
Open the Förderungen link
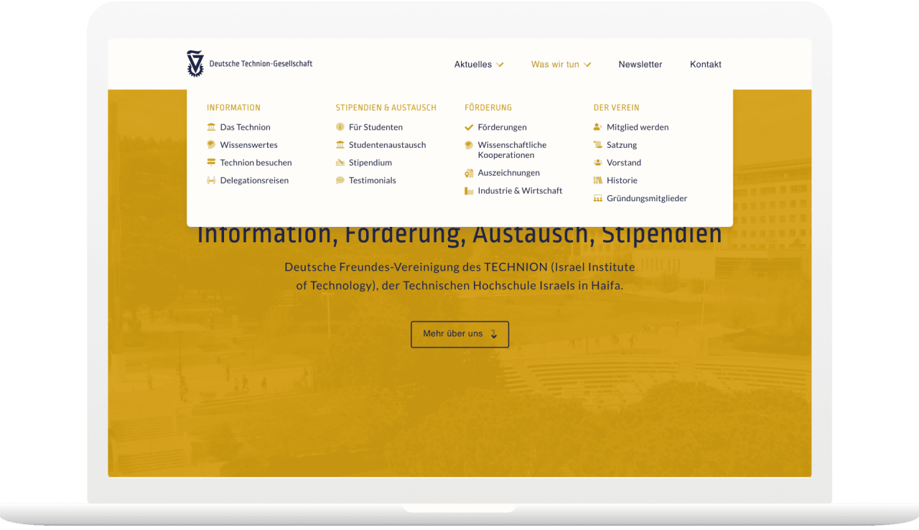503,127
